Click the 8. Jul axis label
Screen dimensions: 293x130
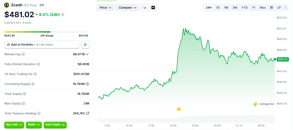(x=239, y=126)
